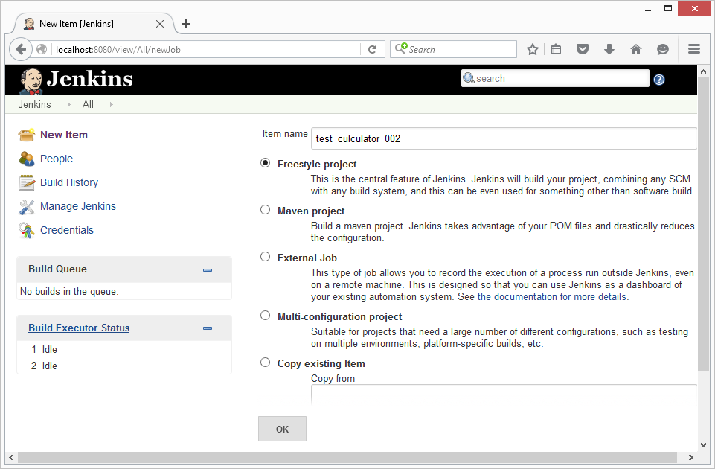Viewport: 715px width, 469px height.
Task: Click the browser URL address bar
Action: click(x=208, y=49)
